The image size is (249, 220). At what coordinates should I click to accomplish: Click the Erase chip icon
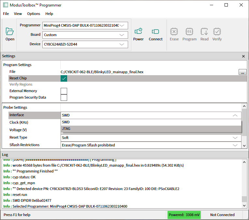pos(174,32)
